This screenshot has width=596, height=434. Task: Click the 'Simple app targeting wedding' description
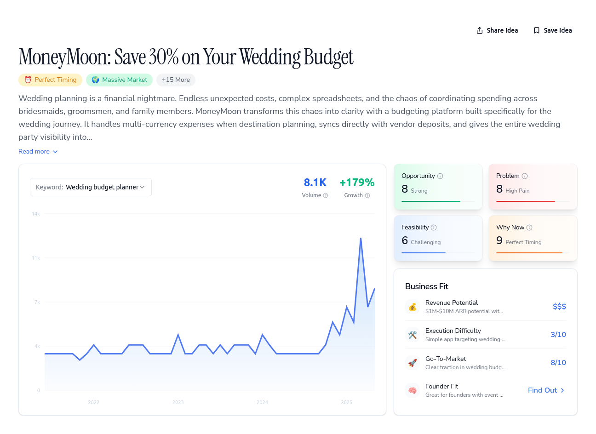pyautogui.click(x=465, y=339)
